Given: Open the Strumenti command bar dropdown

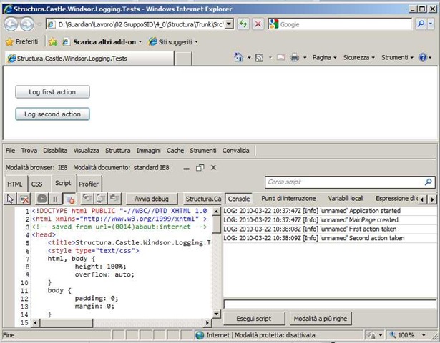Looking at the screenshot, I should point(397,57).
